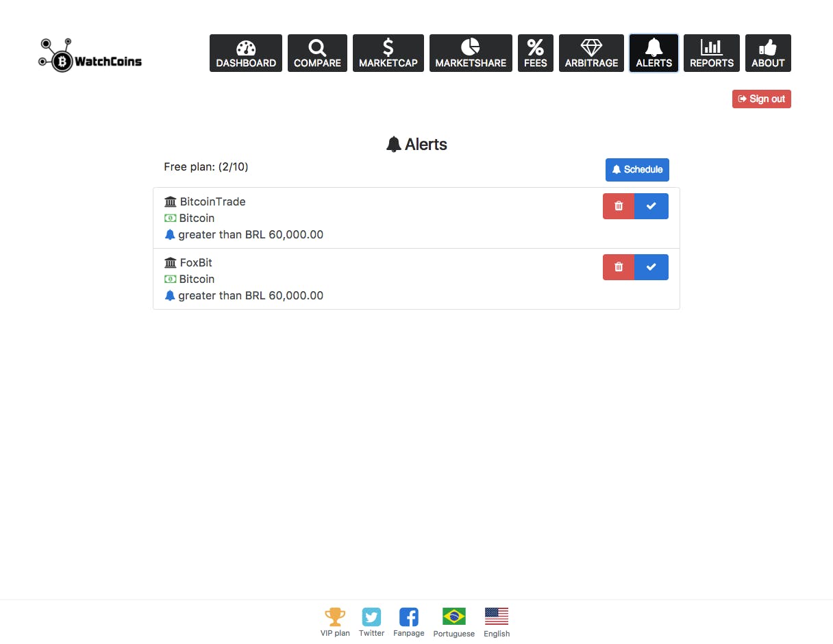Open the Twitter link in footer
The width and height of the screenshot is (833, 644).
tap(372, 622)
